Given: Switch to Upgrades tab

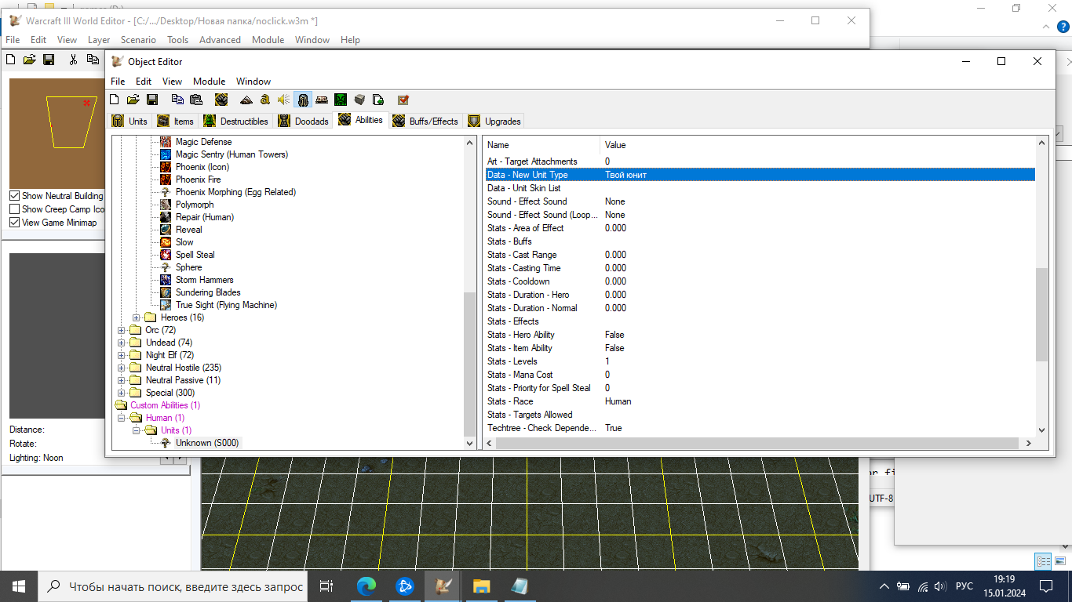Looking at the screenshot, I should pos(494,121).
